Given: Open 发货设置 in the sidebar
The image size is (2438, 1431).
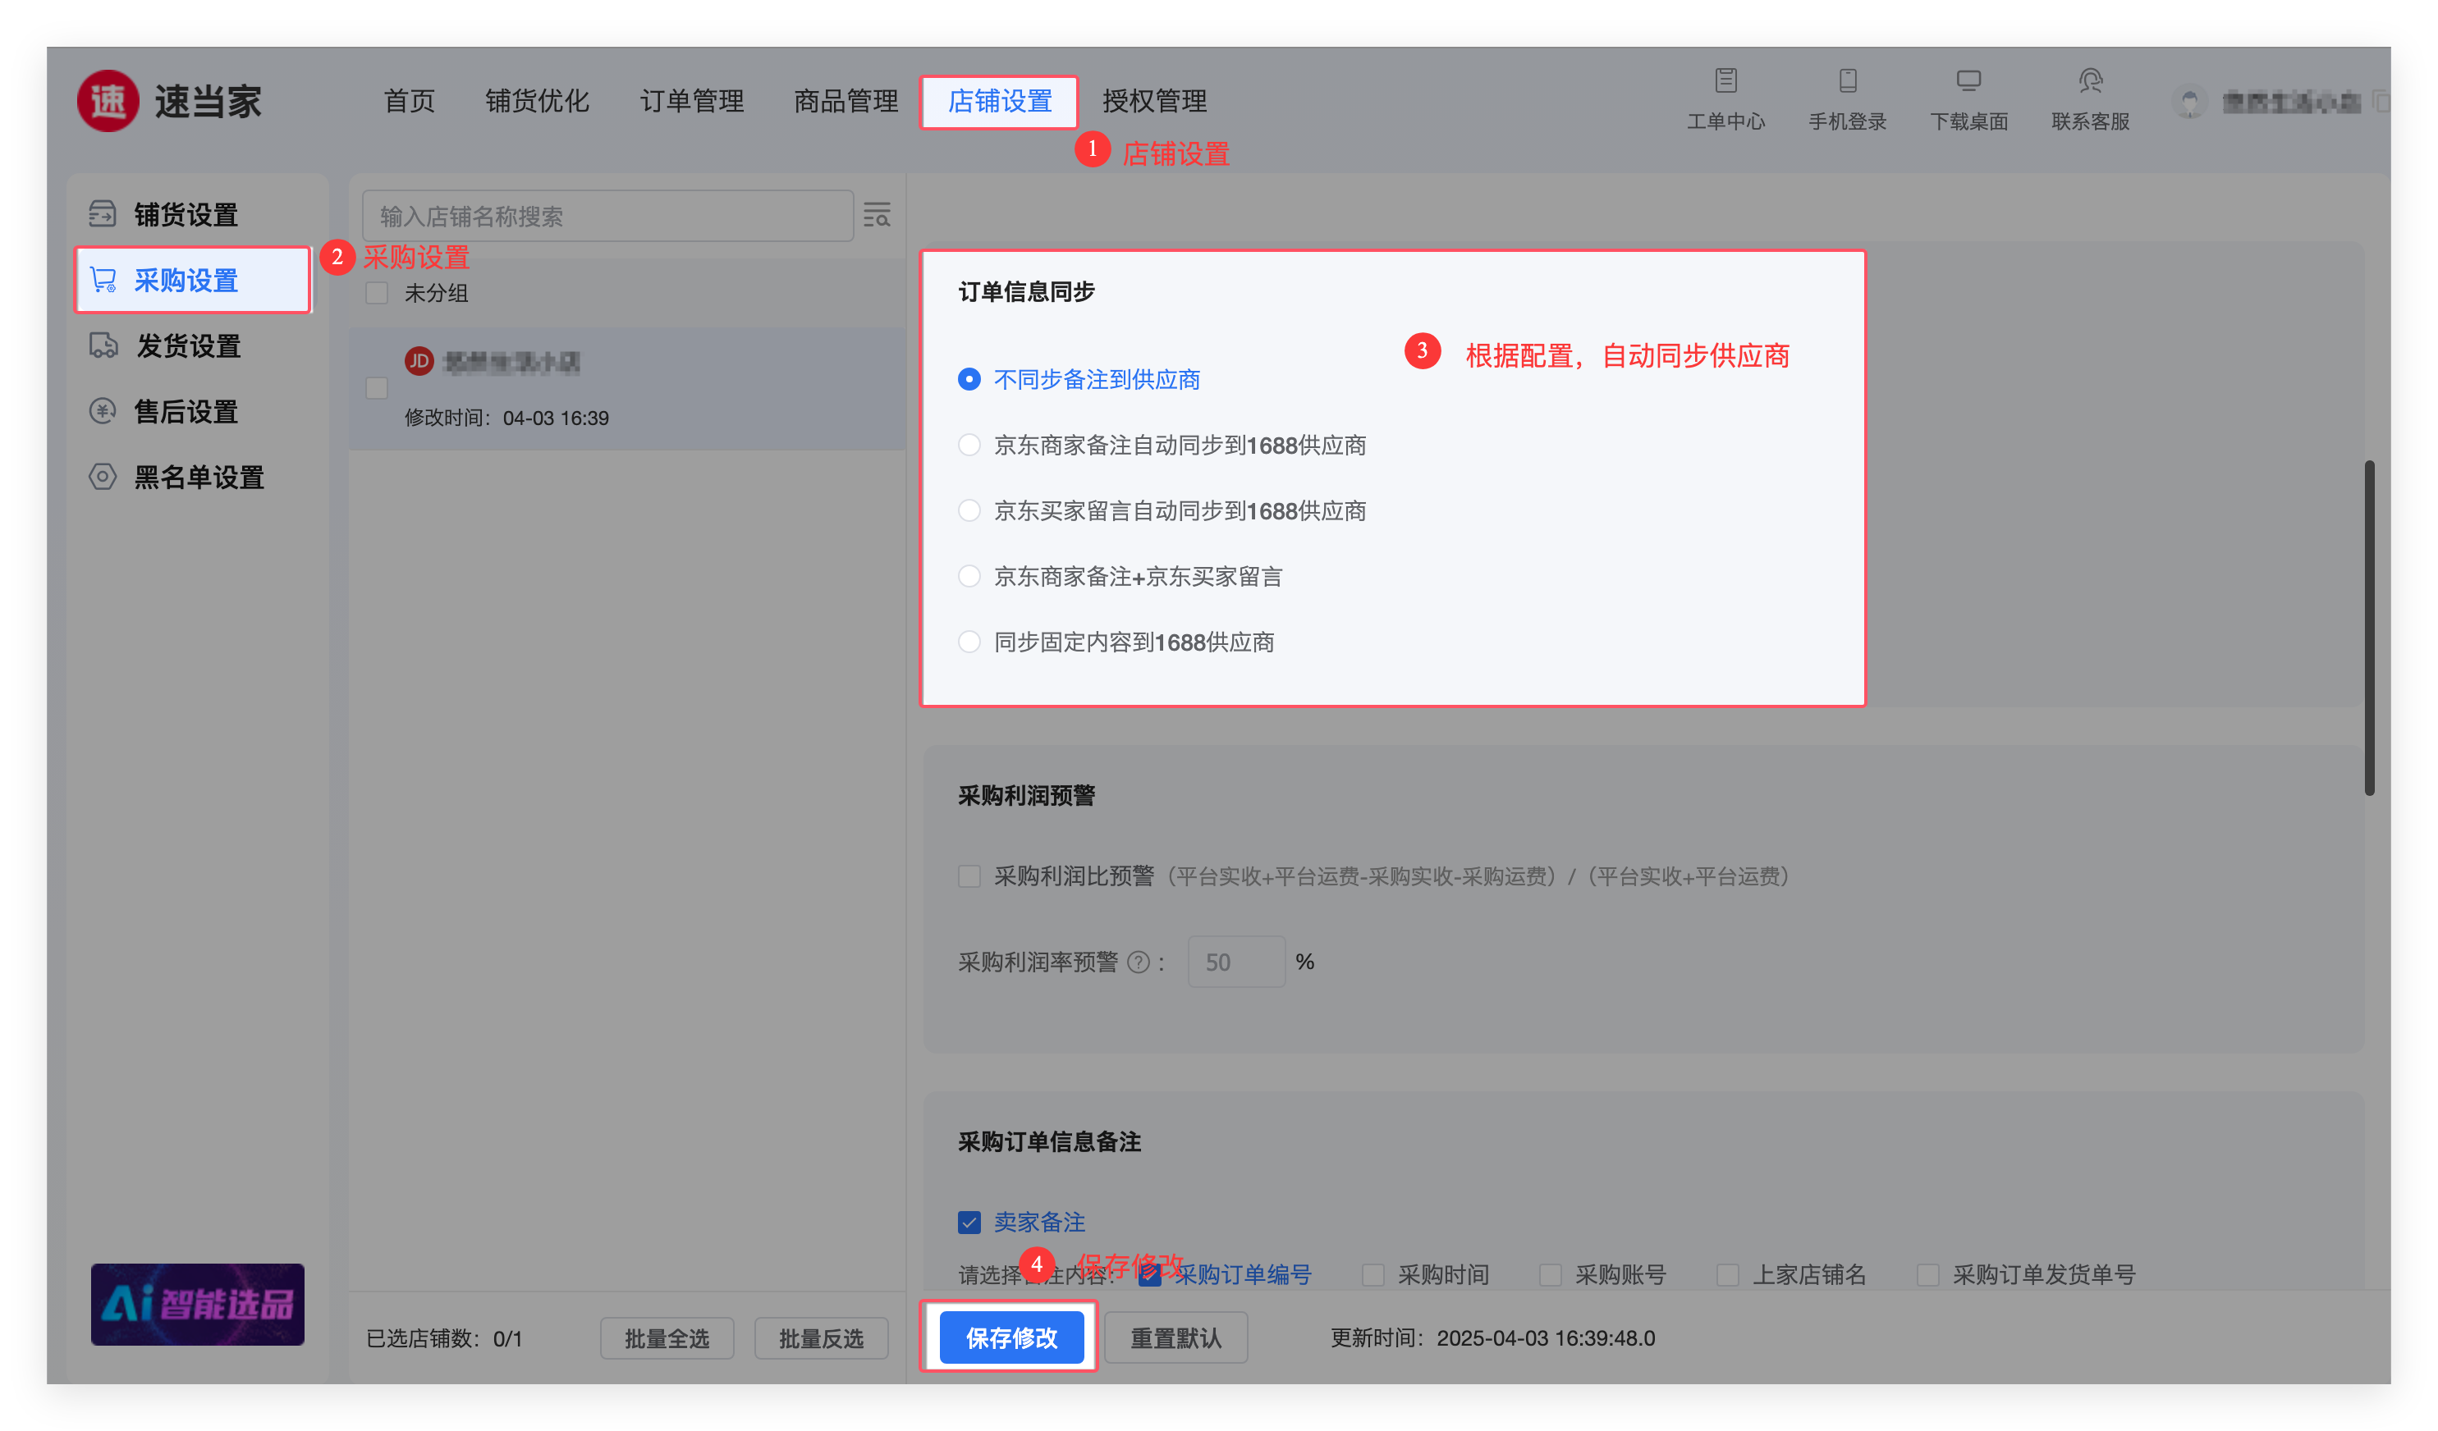Looking at the screenshot, I should [188, 346].
